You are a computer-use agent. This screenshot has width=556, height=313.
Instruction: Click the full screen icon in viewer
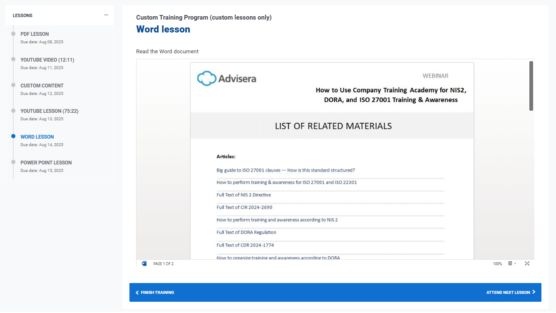coord(527,263)
